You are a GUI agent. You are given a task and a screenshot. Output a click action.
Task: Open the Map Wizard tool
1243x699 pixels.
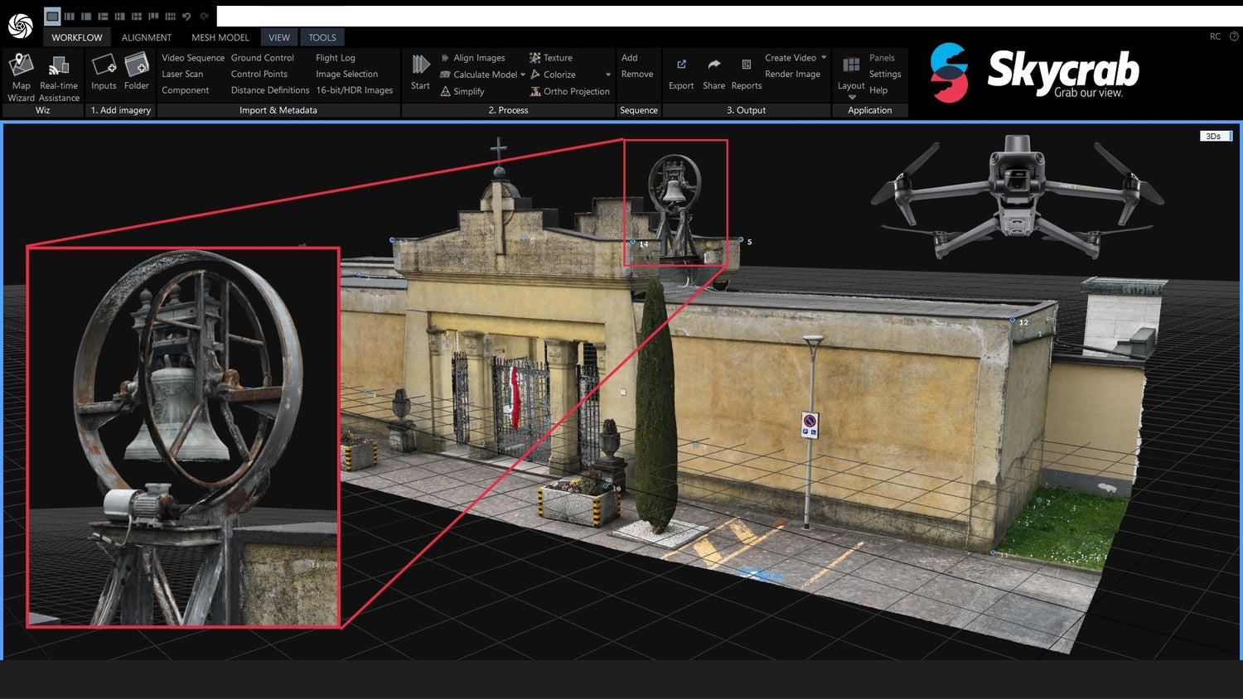[21, 75]
